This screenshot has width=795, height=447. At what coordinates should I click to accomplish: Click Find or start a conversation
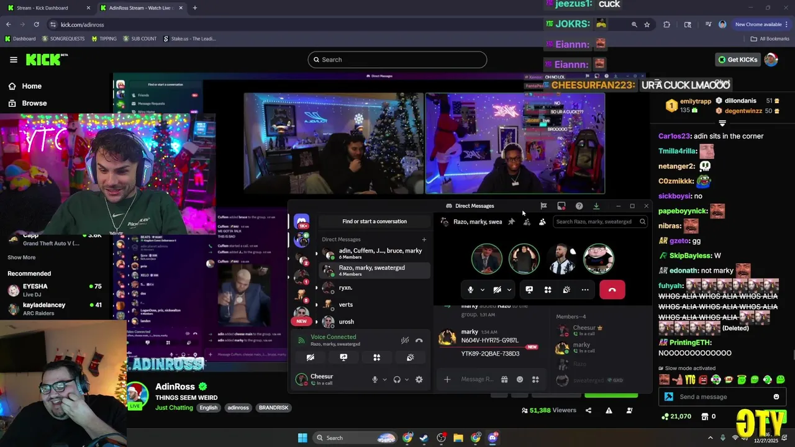375,222
